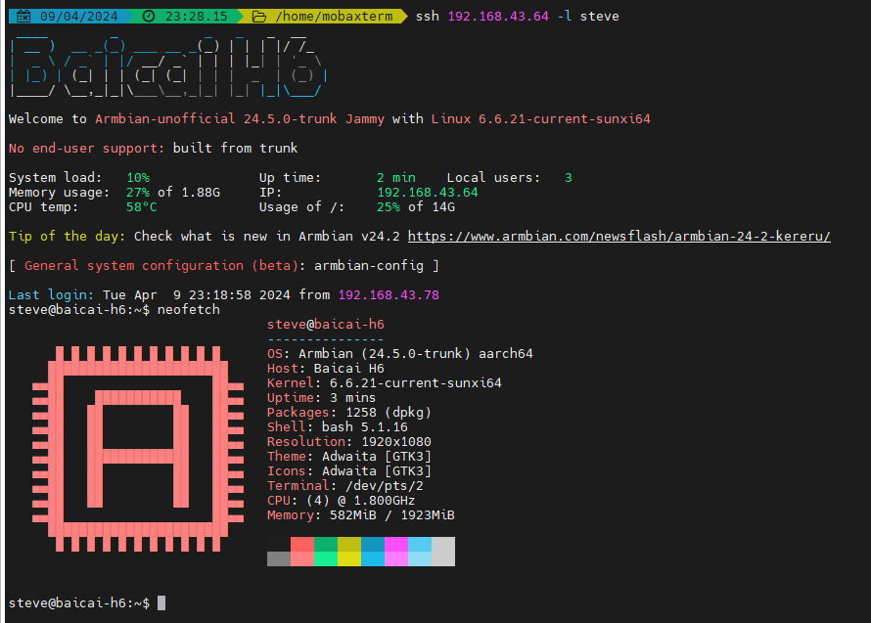Click the armbian-config command text
The image size is (871, 623).
click(373, 266)
